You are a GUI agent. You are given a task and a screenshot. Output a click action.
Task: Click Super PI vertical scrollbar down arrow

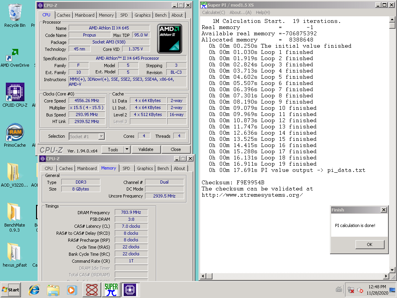392,270
